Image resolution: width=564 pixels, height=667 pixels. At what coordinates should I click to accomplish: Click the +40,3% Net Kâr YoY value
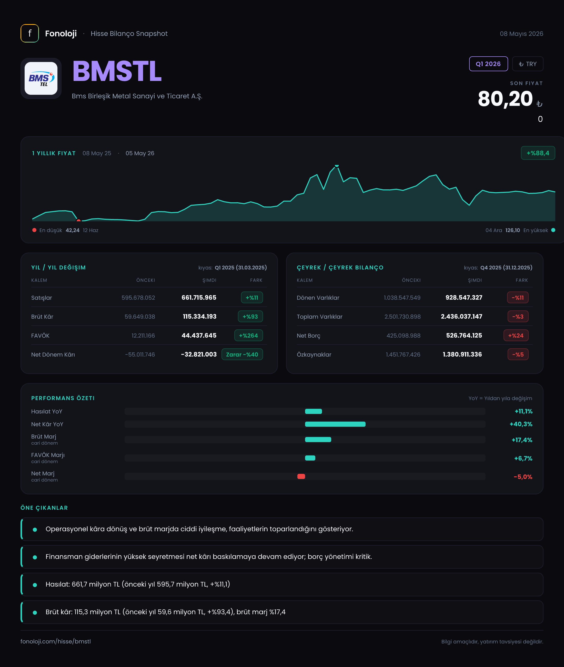pos(521,424)
